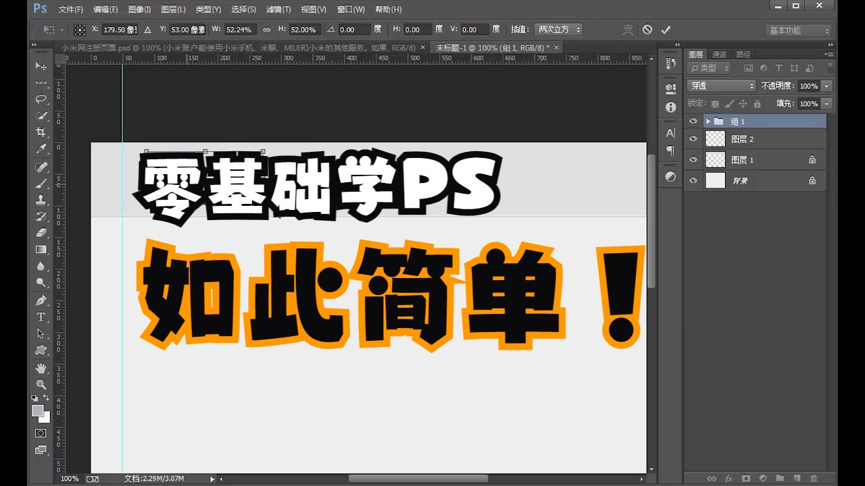Cancel the transform with the circle-slash icon
The image size is (865, 486).
[x=647, y=30]
